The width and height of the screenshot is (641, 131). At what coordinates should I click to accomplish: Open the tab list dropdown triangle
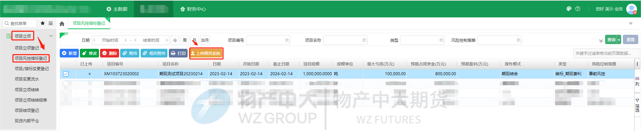coord(631,24)
